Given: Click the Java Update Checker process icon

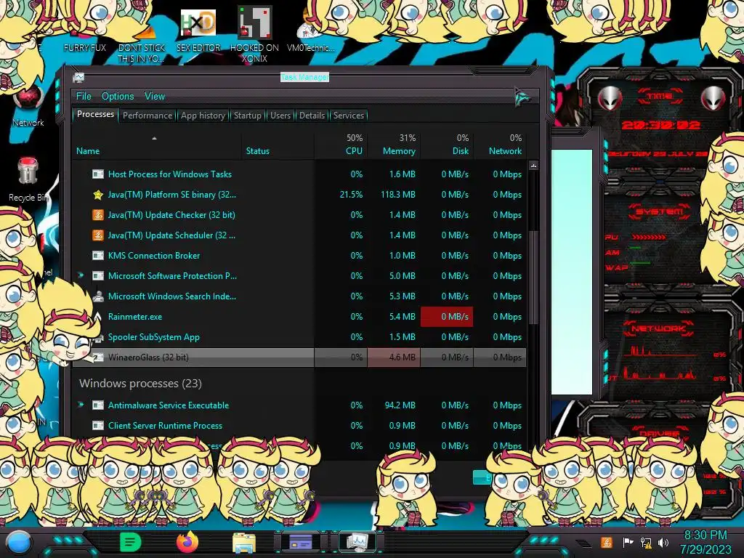Looking at the screenshot, I should point(98,215).
